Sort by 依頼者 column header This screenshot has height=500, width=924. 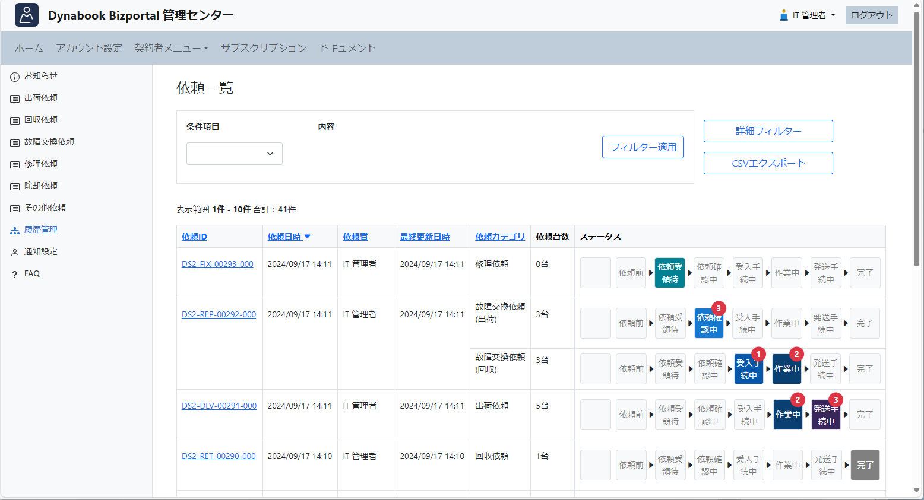click(x=355, y=237)
